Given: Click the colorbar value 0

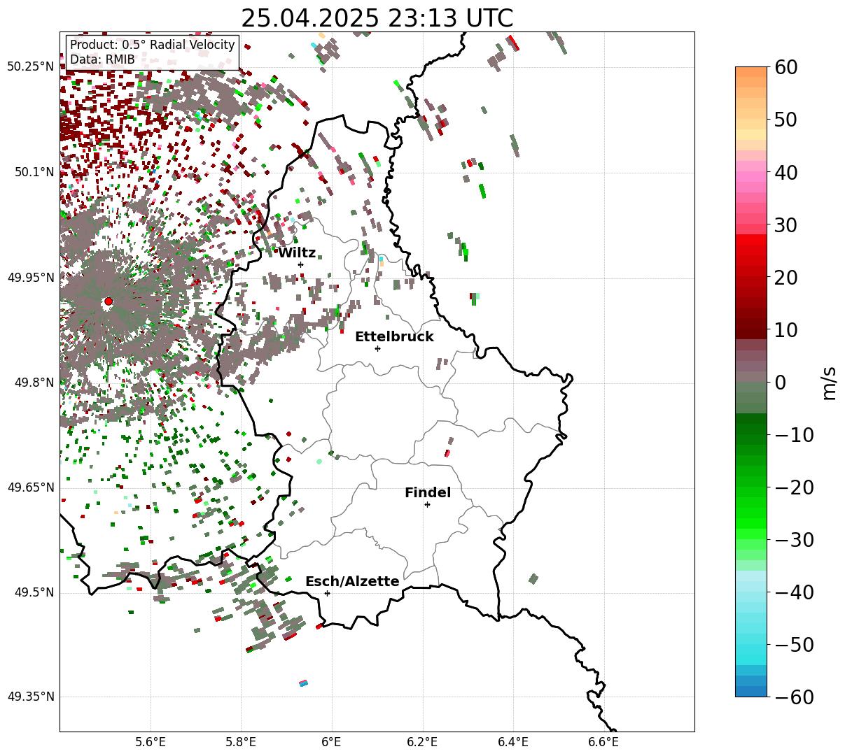Looking at the screenshot, I should 781,382.
